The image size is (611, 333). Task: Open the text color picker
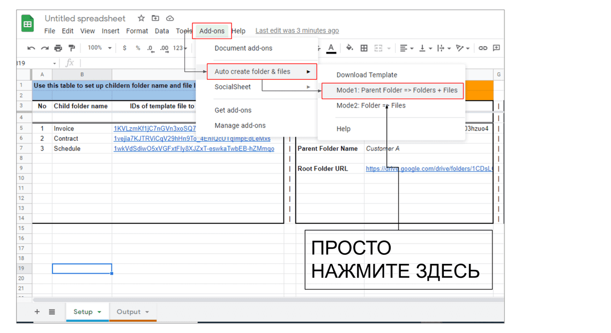pyautogui.click(x=331, y=48)
